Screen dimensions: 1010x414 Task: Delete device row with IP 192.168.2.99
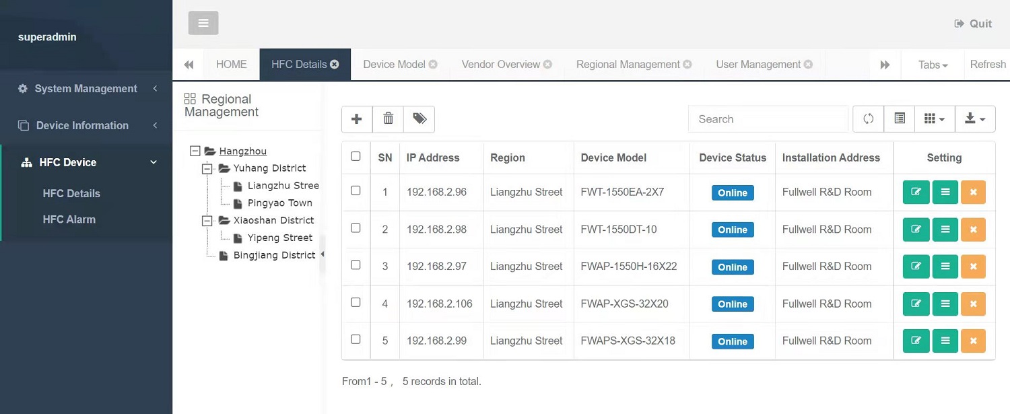[973, 341]
